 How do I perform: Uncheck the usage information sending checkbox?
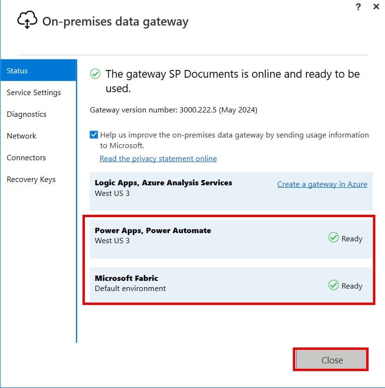(94, 135)
